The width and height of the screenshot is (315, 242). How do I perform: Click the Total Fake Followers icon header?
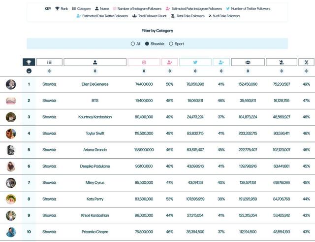(282, 62)
